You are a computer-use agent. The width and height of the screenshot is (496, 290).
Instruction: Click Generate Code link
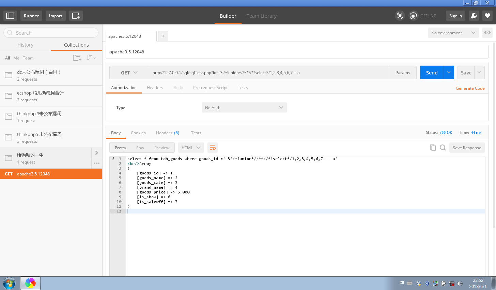tap(470, 88)
